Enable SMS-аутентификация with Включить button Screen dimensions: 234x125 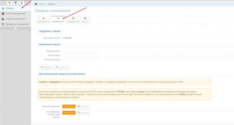(x=83, y=106)
